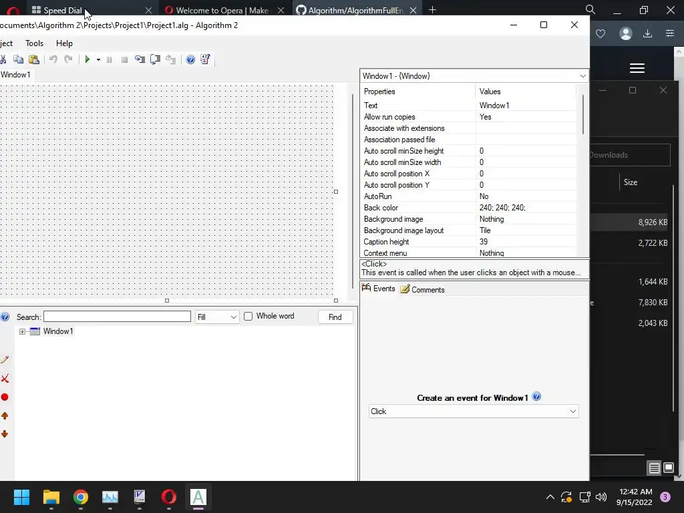Screen dimensions: 684x513
Task: Open Opera easy setup sliders icon
Action: (x=670, y=33)
